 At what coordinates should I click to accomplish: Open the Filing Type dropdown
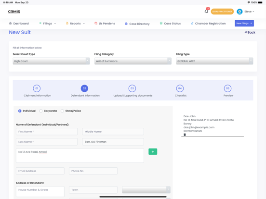214,61
